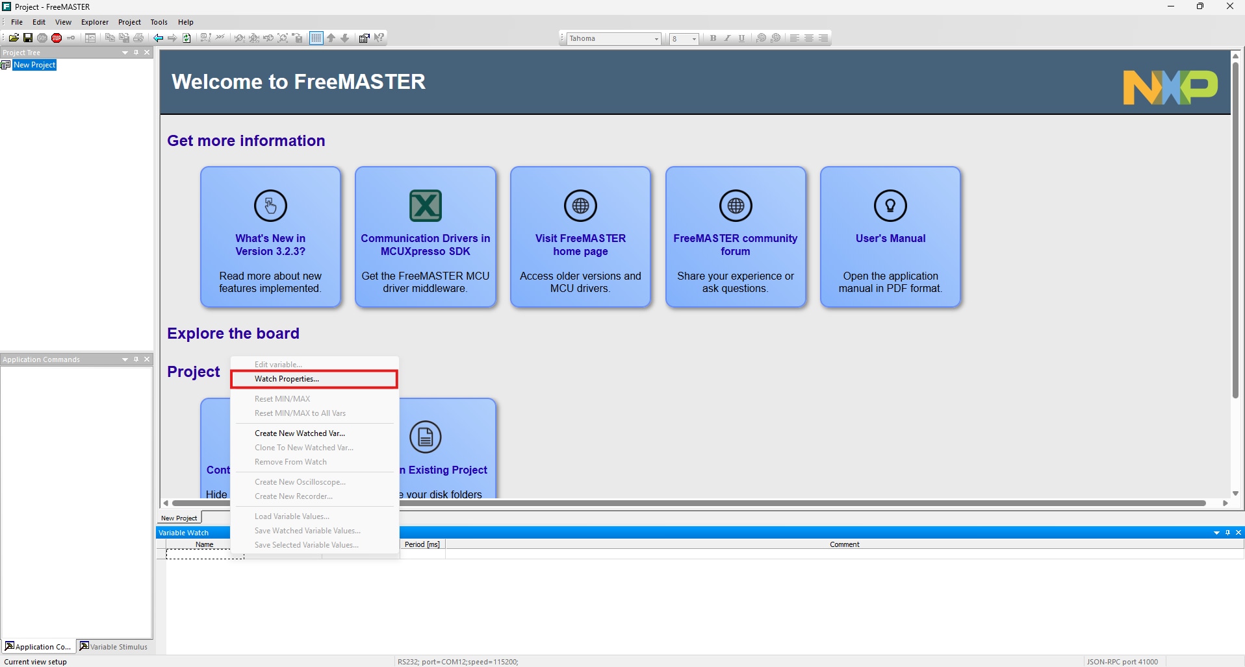This screenshot has height=667, width=1245.
Task: Set right text alignment
Action: 823,38
